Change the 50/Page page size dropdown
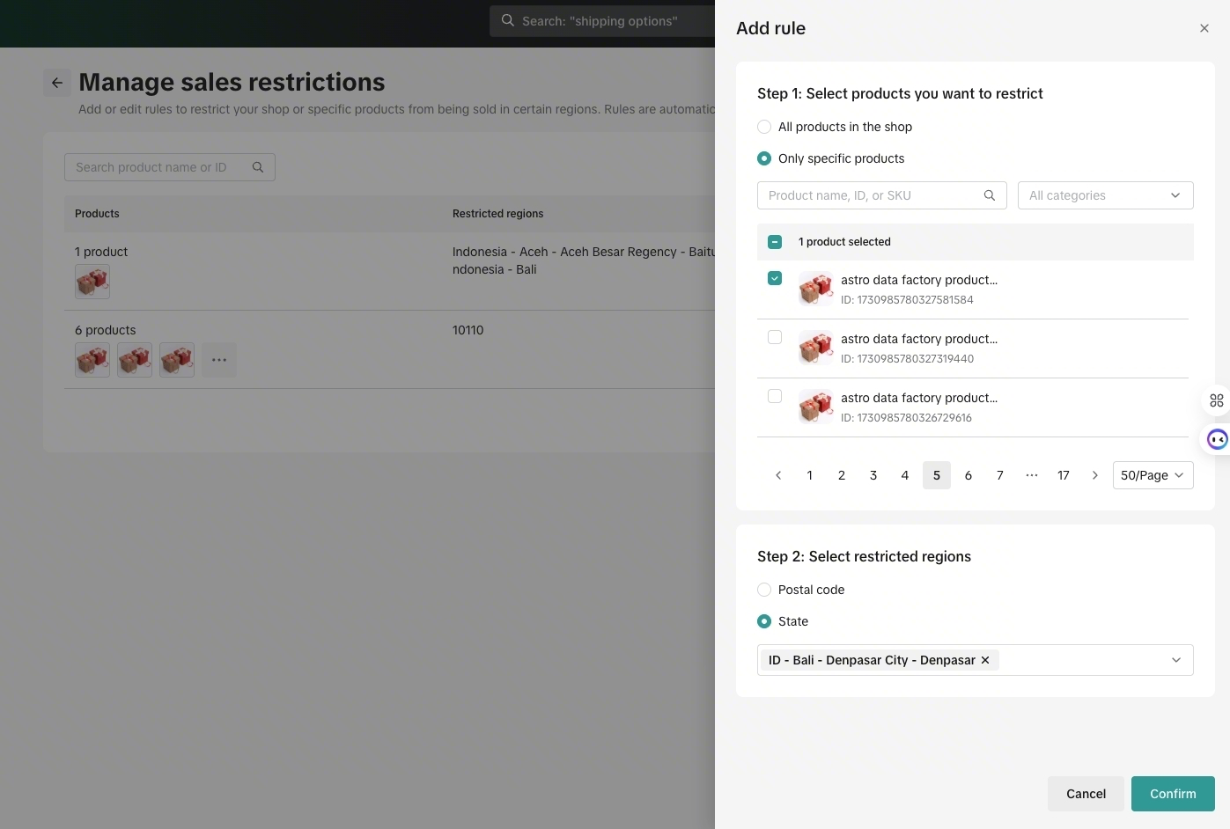Viewport: 1230px width, 829px height. [1153, 475]
